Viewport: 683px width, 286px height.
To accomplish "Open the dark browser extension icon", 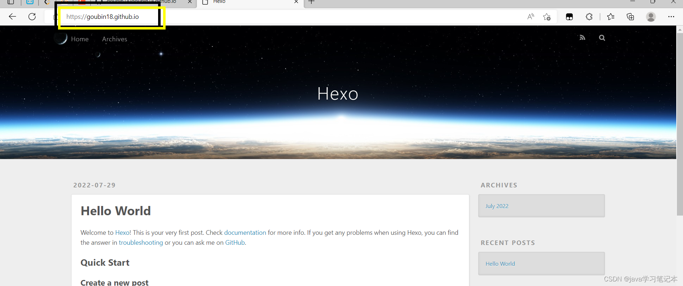I will pyautogui.click(x=569, y=17).
